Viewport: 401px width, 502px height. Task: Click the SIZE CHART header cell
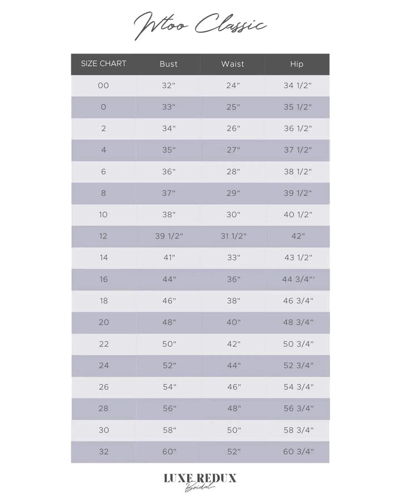(104, 64)
